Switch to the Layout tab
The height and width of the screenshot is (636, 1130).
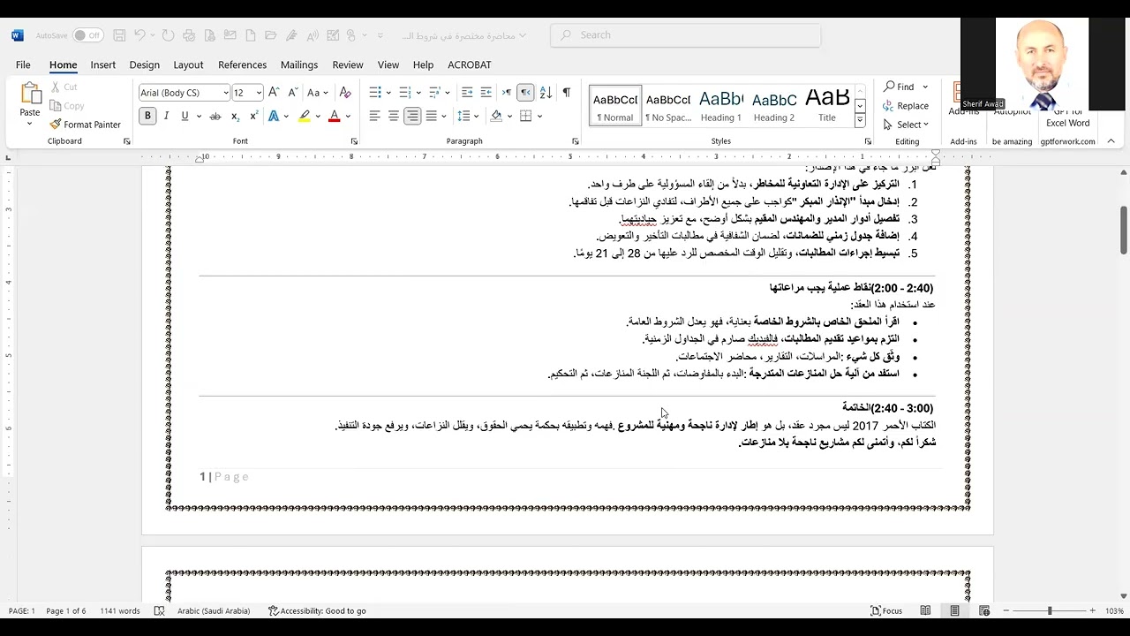(188, 64)
